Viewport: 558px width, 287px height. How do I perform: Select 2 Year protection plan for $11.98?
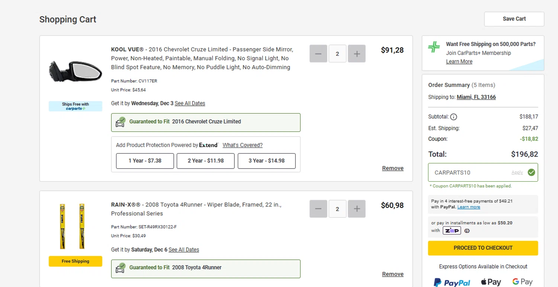click(x=205, y=161)
